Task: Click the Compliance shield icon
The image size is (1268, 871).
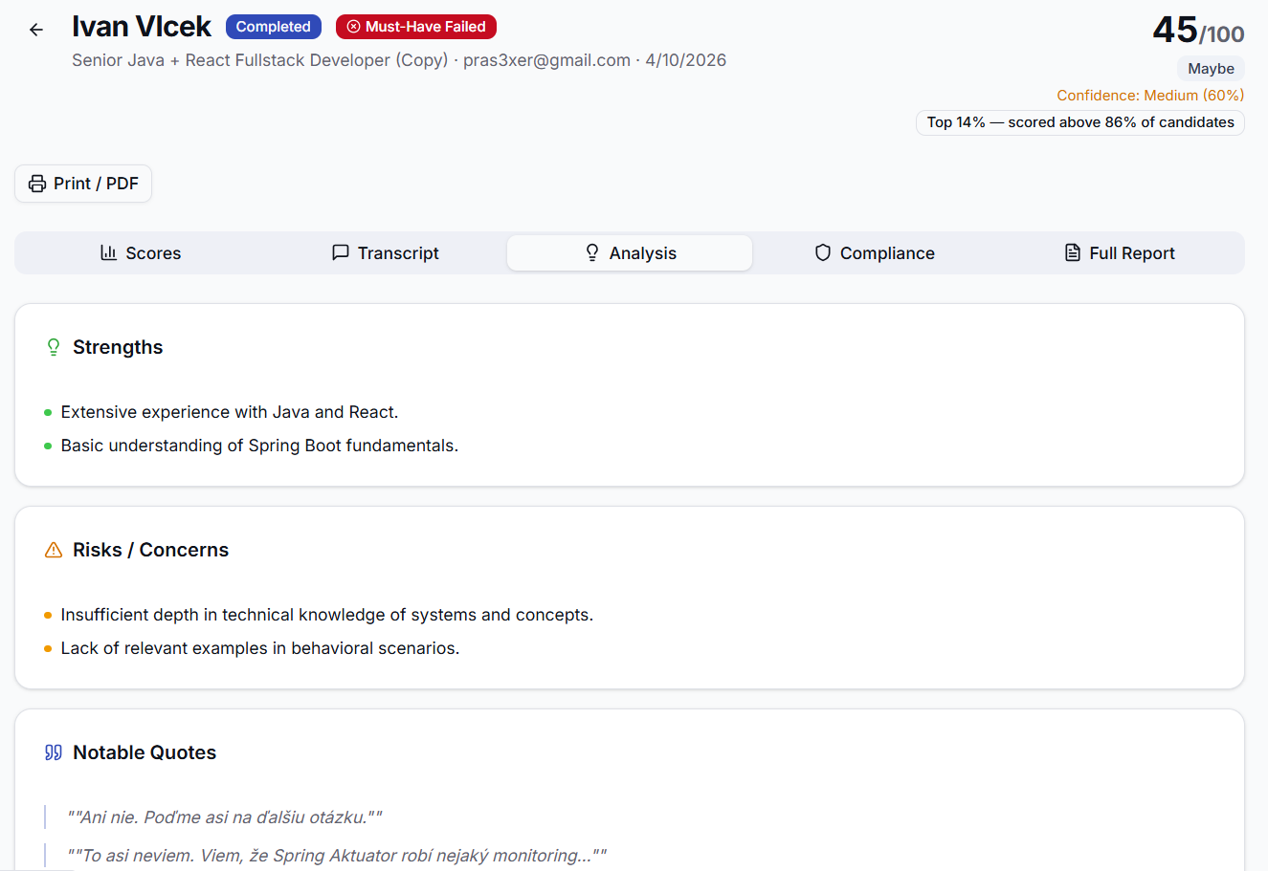Action: [823, 252]
